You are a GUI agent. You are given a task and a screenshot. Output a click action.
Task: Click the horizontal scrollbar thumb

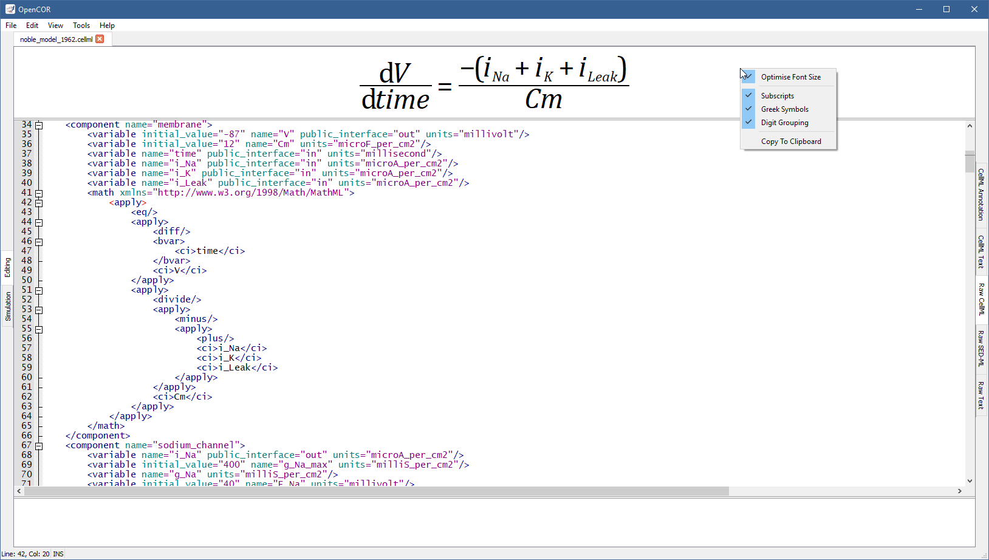coord(377,491)
